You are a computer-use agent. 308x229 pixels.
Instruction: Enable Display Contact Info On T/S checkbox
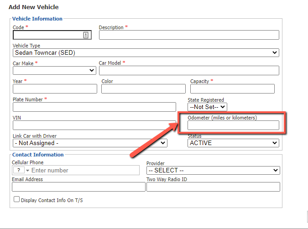click(17, 199)
